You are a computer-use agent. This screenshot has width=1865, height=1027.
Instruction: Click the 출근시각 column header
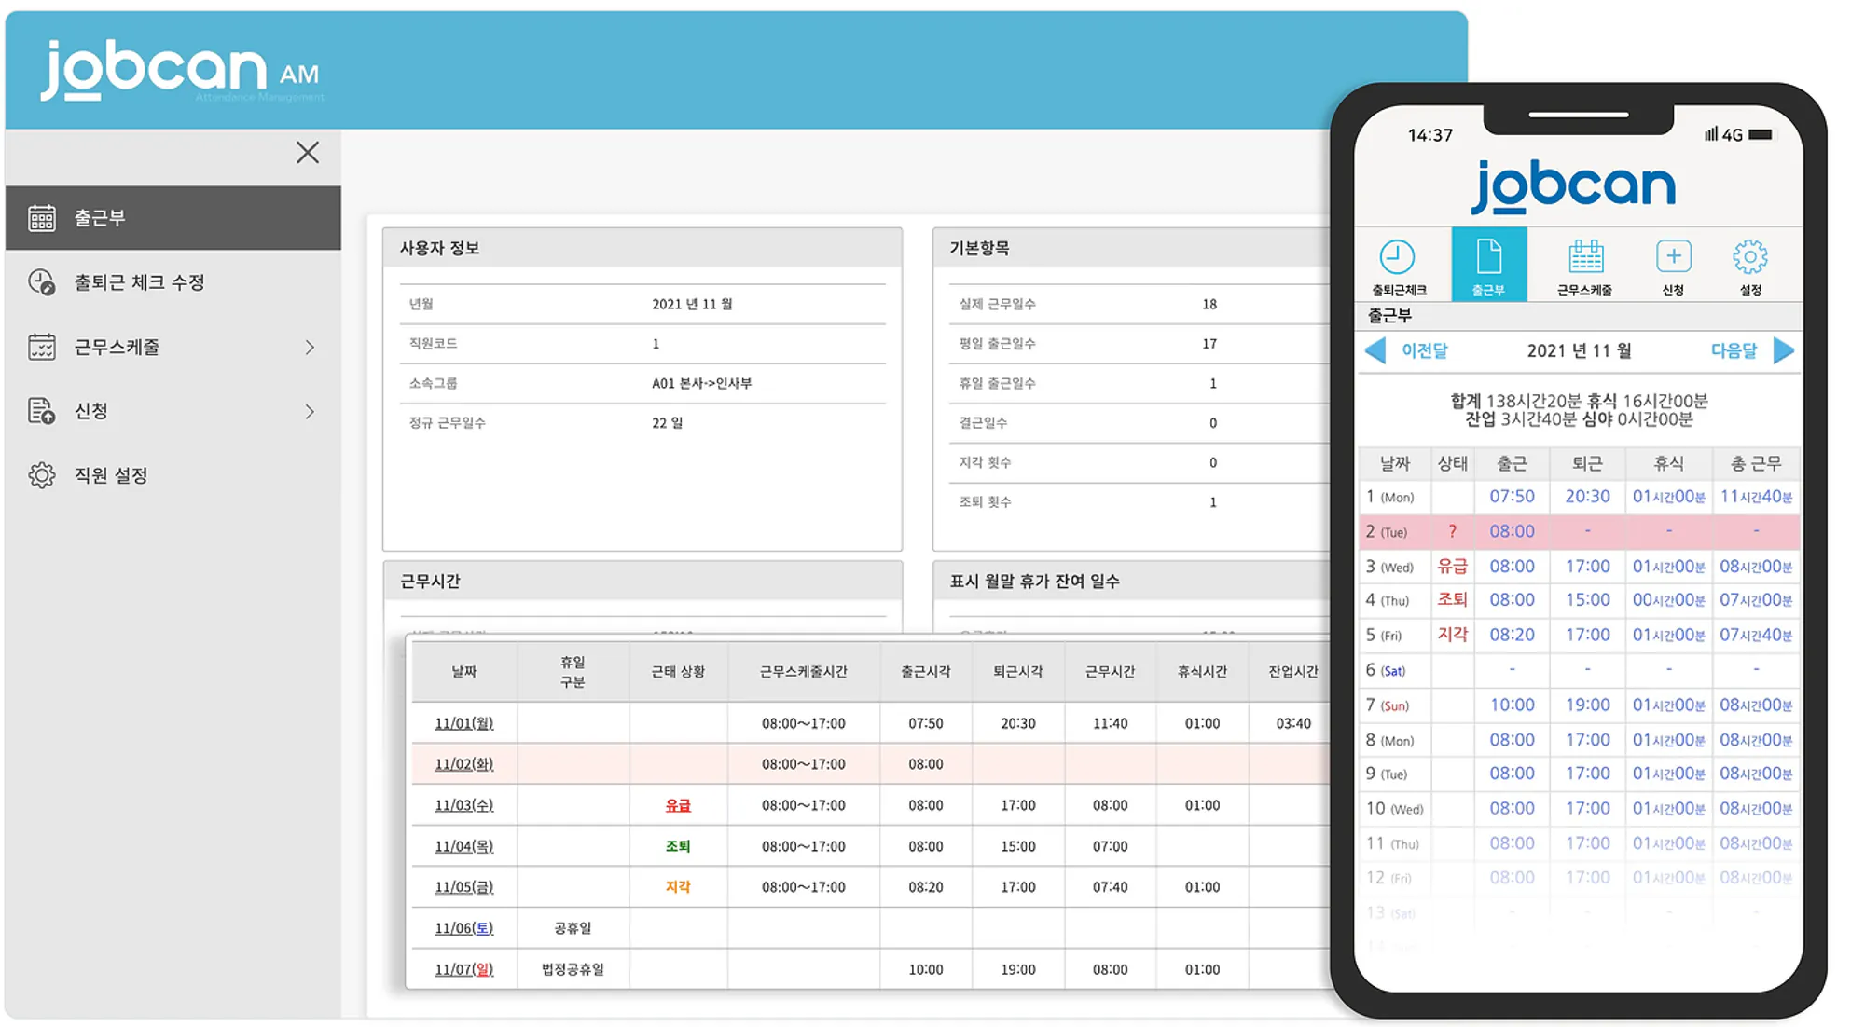pyautogui.click(x=926, y=672)
